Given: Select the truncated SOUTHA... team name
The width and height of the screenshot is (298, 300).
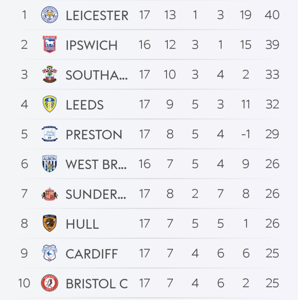Looking at the screenshot, I should 97,75.
